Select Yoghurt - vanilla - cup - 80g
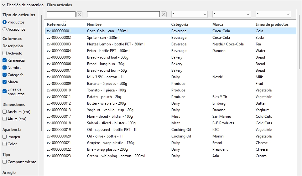 click(171, 110)
